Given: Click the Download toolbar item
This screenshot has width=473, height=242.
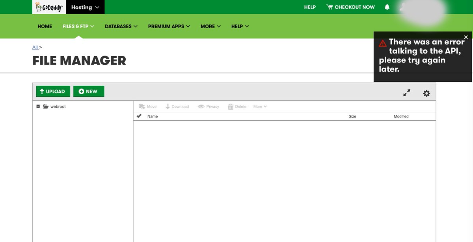Looking at the screenshot, I should click(x=177, y=106).
